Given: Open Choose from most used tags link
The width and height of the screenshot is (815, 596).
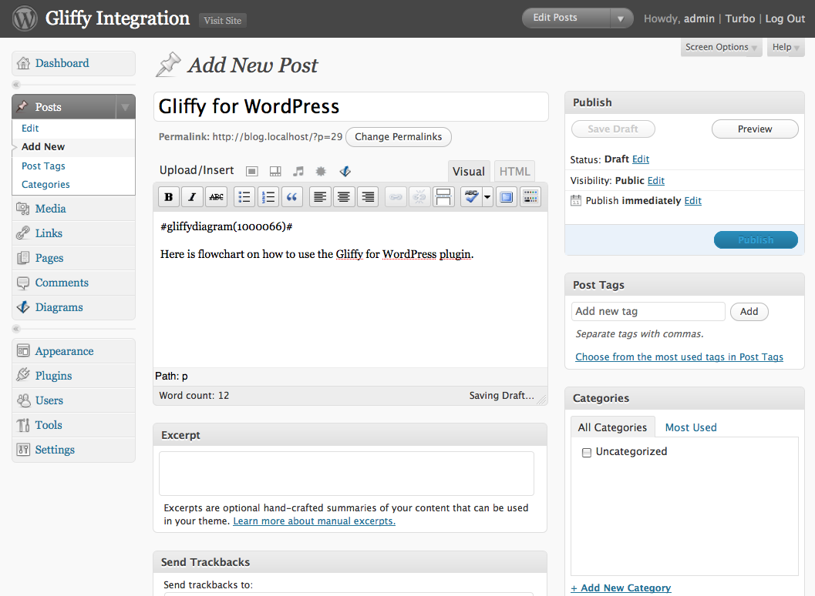Looking at the screenshot, I should [679, 357].
